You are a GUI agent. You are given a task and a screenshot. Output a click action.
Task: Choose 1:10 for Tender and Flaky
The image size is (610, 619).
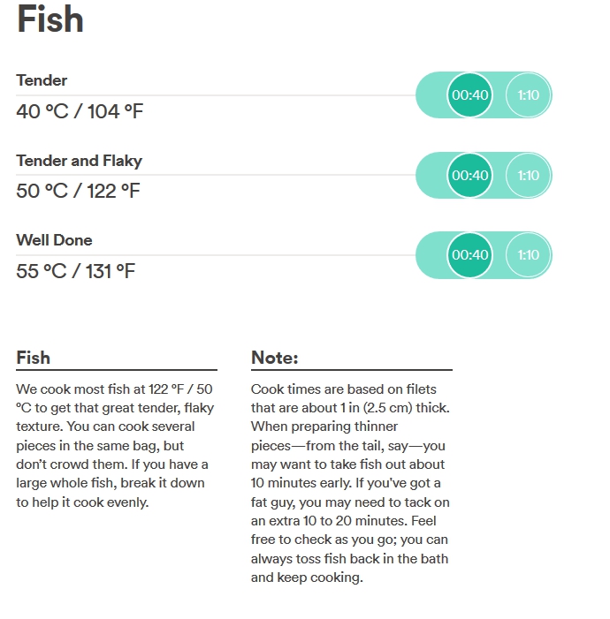point(528,175)
